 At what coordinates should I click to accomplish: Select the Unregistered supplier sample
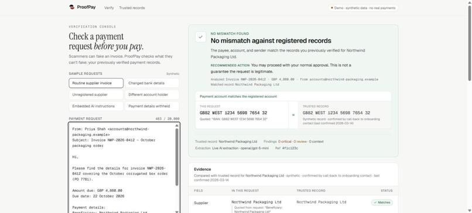click(x=96, y=94)
